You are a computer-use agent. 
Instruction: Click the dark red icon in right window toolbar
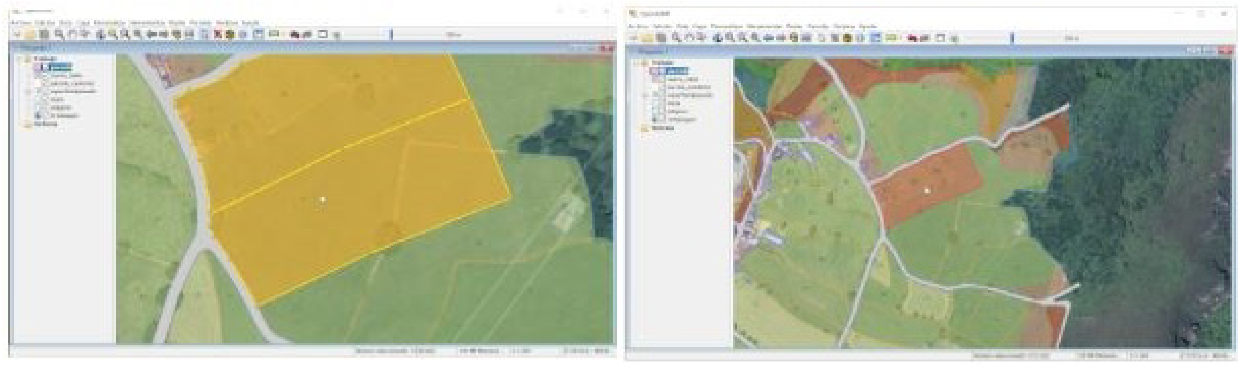click(913, 38)
